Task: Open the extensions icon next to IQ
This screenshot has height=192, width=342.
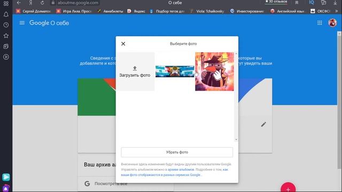Action: 324,3
